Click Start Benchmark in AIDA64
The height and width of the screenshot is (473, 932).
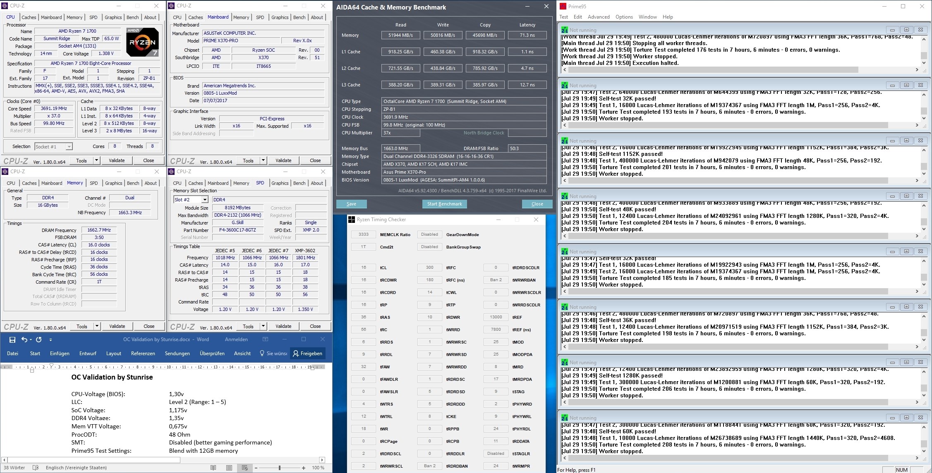pyautogui.click(x=444, y=204)
